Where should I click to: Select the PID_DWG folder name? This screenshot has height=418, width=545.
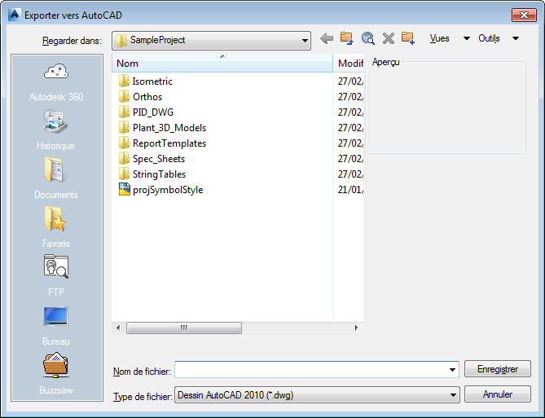[153, 112]
